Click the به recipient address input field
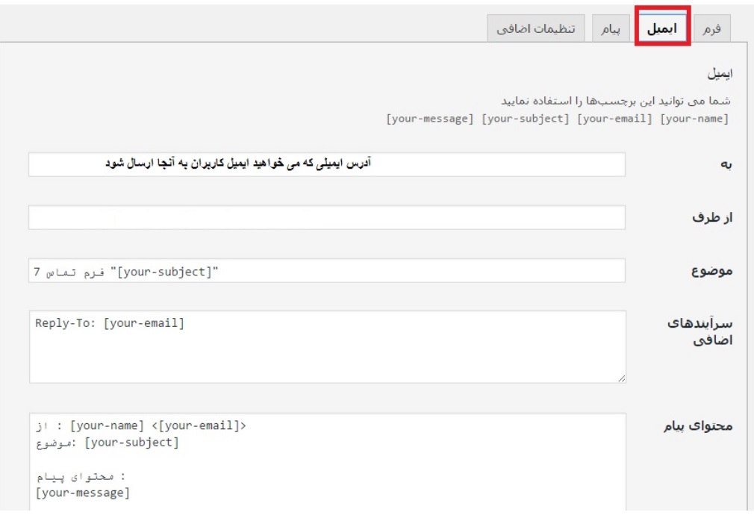 (326, 164)
